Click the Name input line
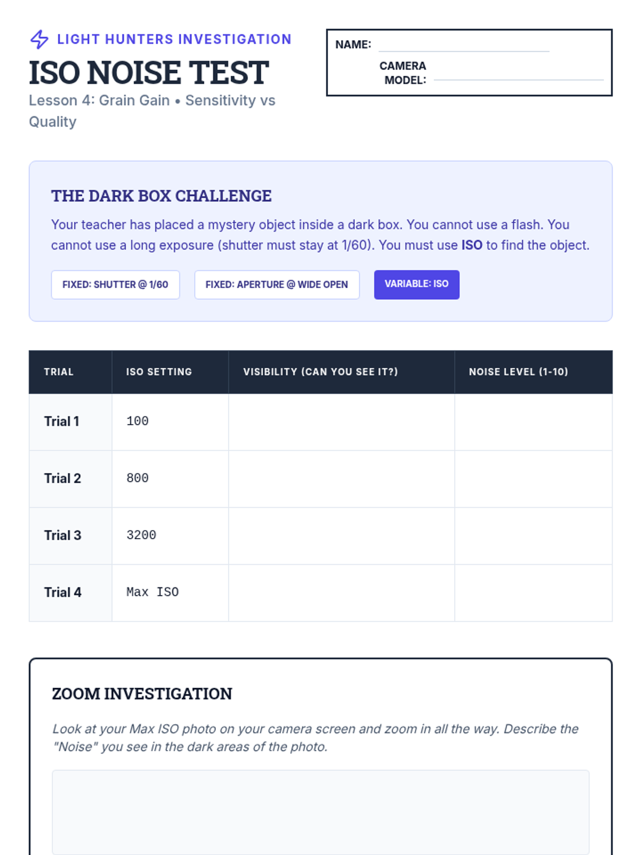Image resolution: width=641 pixels, height=855 pixels. [x=464, y=46]
